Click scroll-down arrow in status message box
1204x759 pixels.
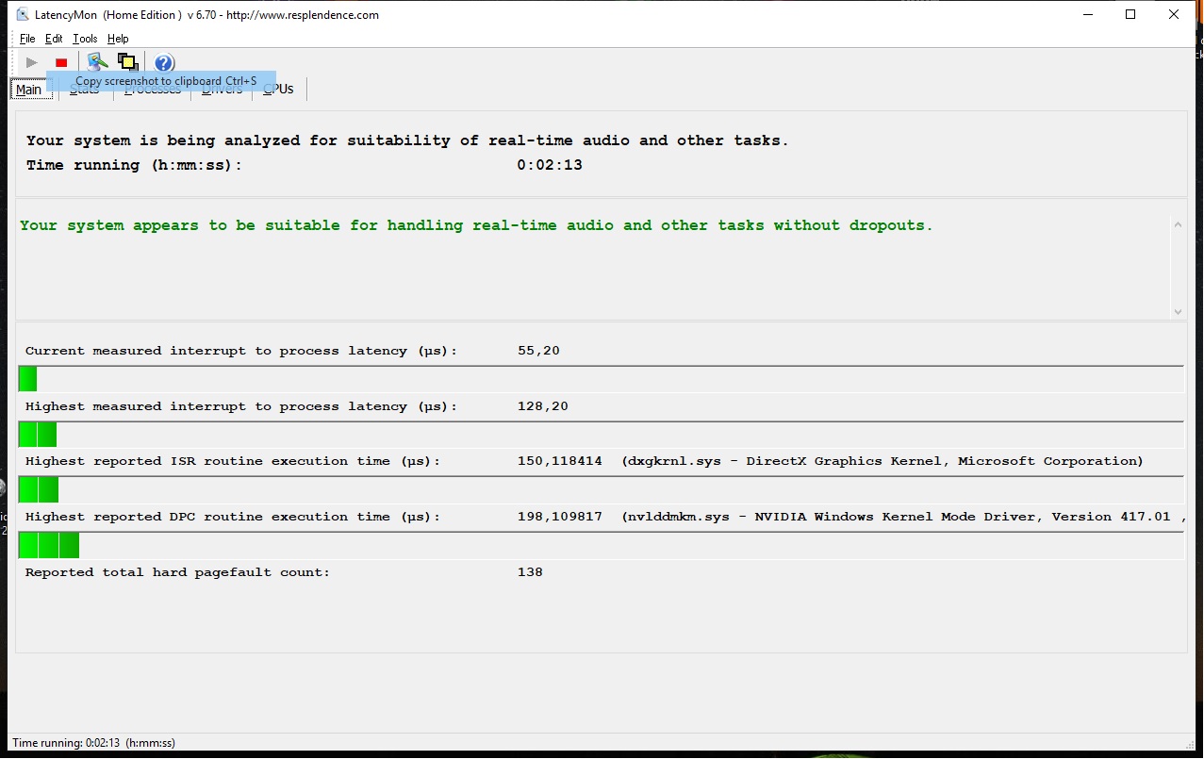(x=1178, y=312)
